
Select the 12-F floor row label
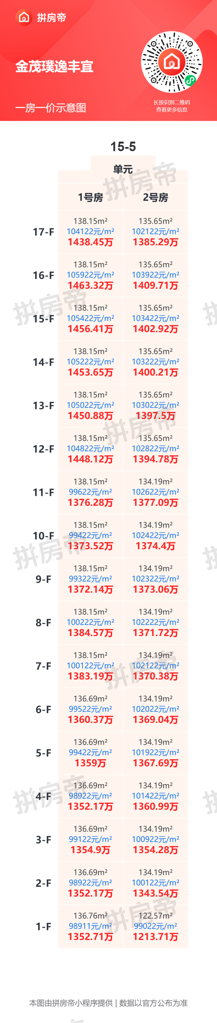click(x=43, y=449)
